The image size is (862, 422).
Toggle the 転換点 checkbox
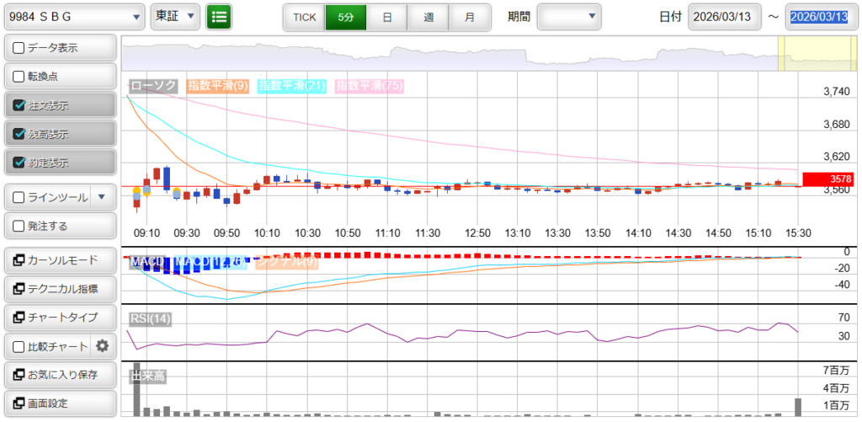pos(19,77)
